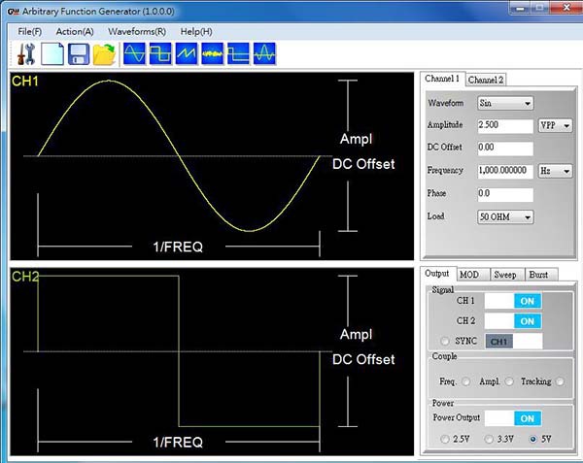
Task: Select the sinc waveform toolbar icon
Action: pyautogui.click(x=264, y=53)
